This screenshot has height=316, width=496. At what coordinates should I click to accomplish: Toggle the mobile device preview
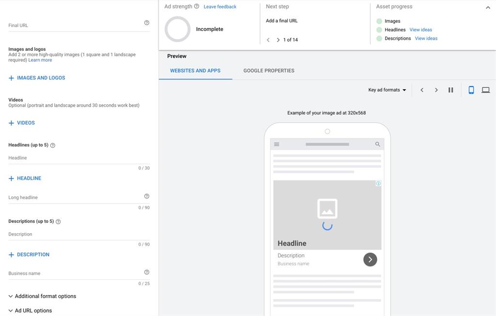pyautogui.click(x=471, y=90)
